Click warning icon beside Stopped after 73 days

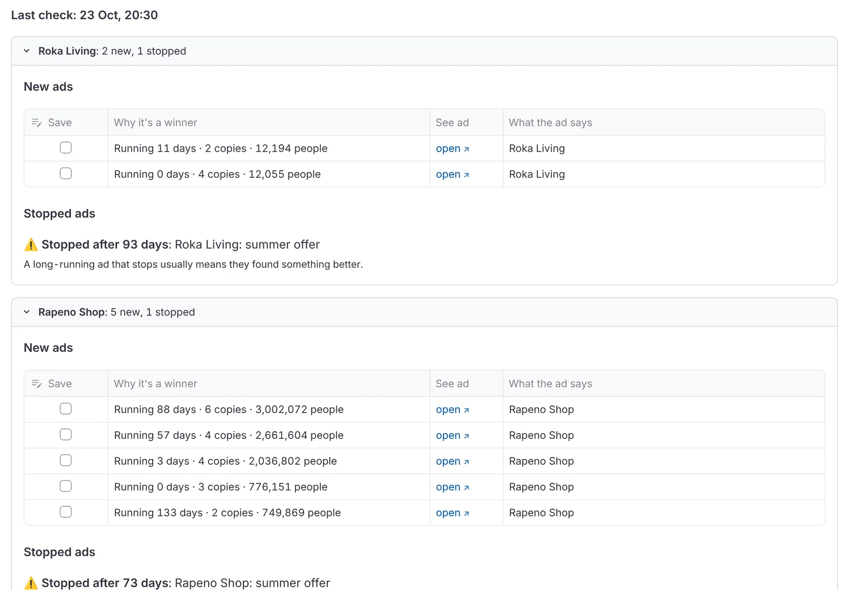tap(31, 583)
